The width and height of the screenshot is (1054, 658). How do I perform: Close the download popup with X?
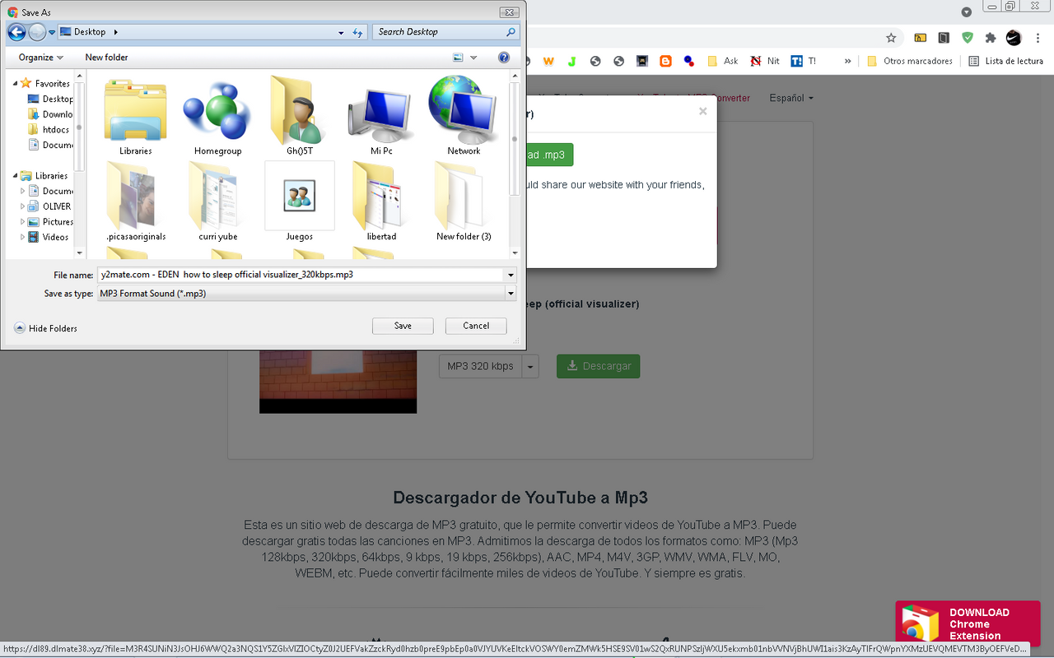pyautogui.click(x=702, y=111)
